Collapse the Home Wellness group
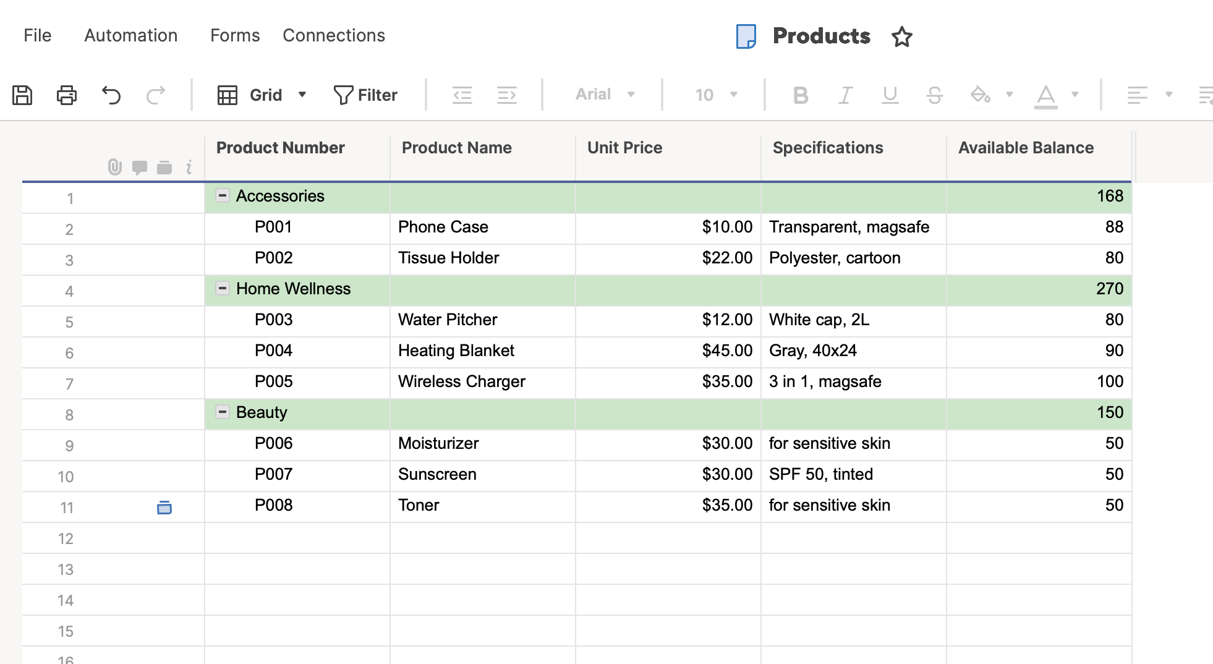This screenshot has width=1213, height=664. point(223,288)
